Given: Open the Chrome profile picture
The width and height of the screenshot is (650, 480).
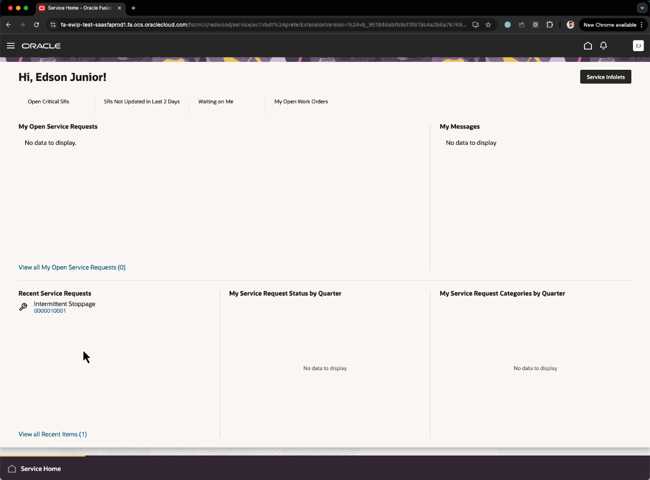Looking at the screenshot, I should (571, 25).
